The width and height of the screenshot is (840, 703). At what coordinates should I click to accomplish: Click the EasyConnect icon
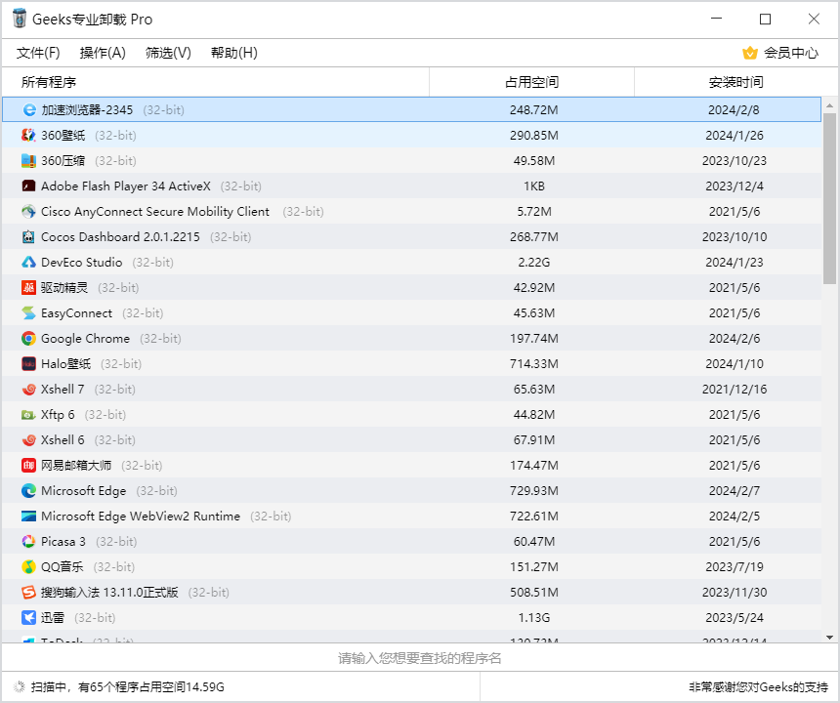(28, 313)
